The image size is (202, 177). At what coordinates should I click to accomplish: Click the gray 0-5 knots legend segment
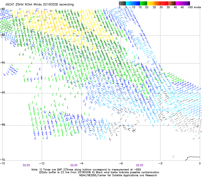pyautogui.click(x=122, y=3)
